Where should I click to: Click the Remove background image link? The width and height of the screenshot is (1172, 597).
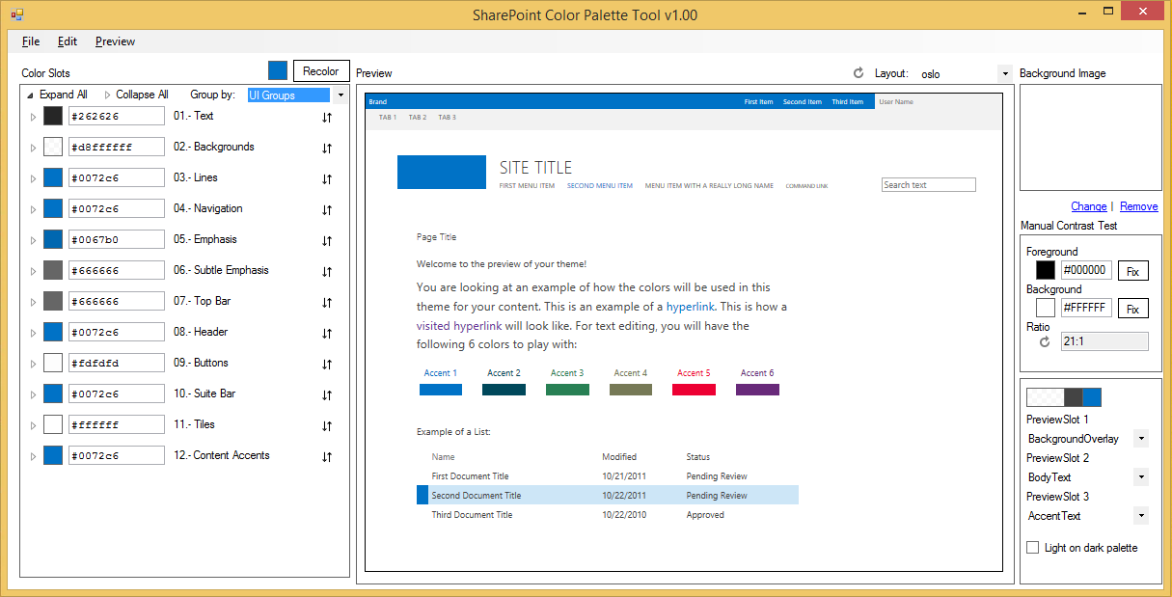pyautogui.click(x=1139, y=206)
